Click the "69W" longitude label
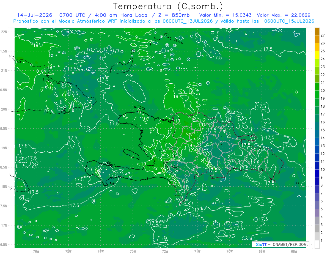This screenshot has width=330, height=255. (262, 251)
